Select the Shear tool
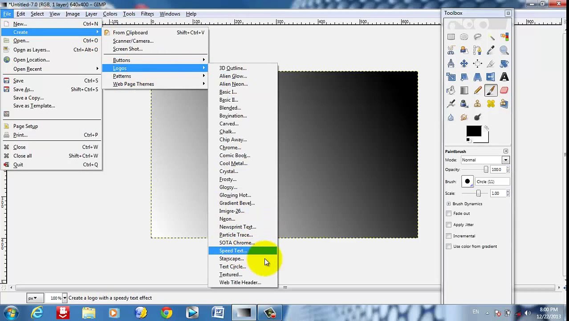Screen dimensions: 569x321 [464, 77]
